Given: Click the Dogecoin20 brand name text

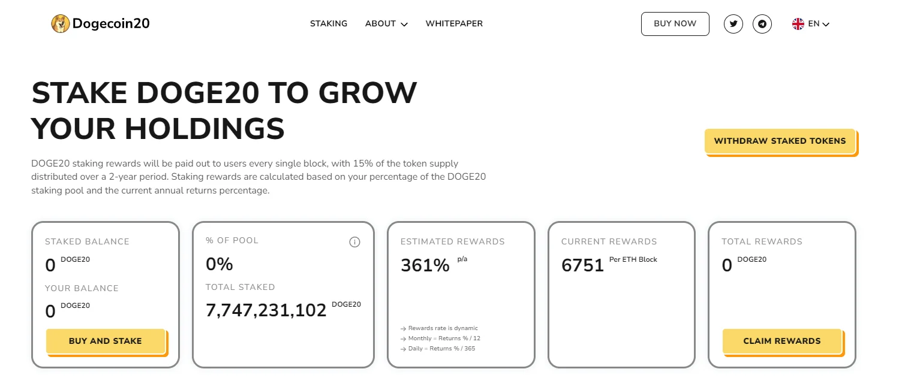Looking at the screenshot, I should point(111,24).
